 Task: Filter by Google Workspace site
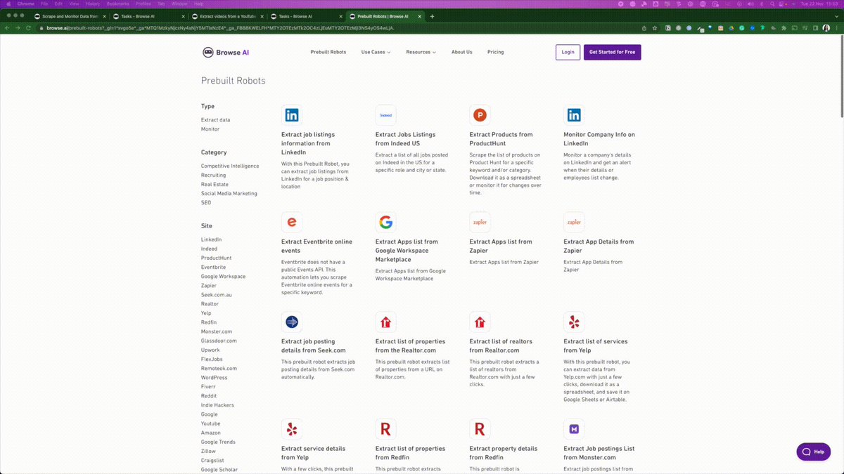pos(223,277)
